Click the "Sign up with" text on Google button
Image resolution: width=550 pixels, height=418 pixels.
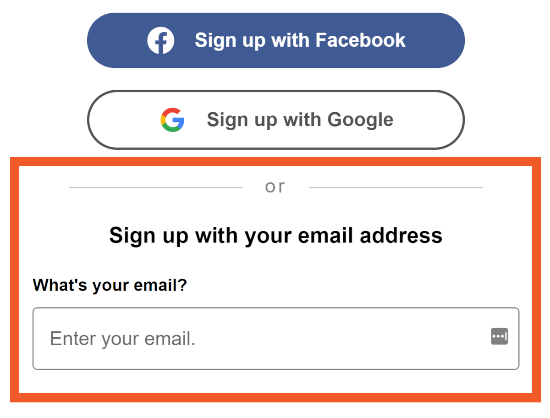click(x=264, y=120)
